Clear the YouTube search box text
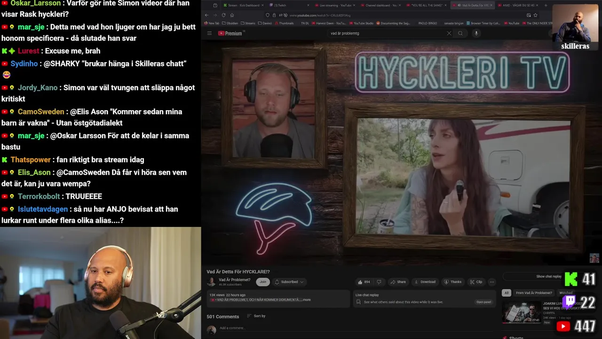Screen dimensions: 602x339 [449, 33]
